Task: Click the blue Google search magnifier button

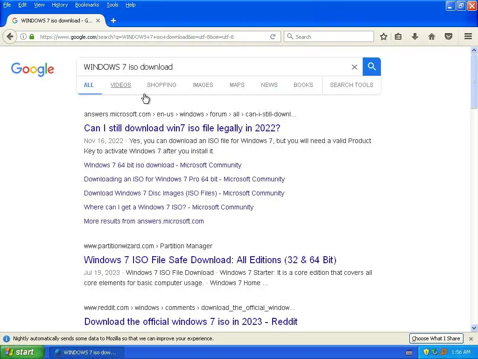Action: [372, 66]
